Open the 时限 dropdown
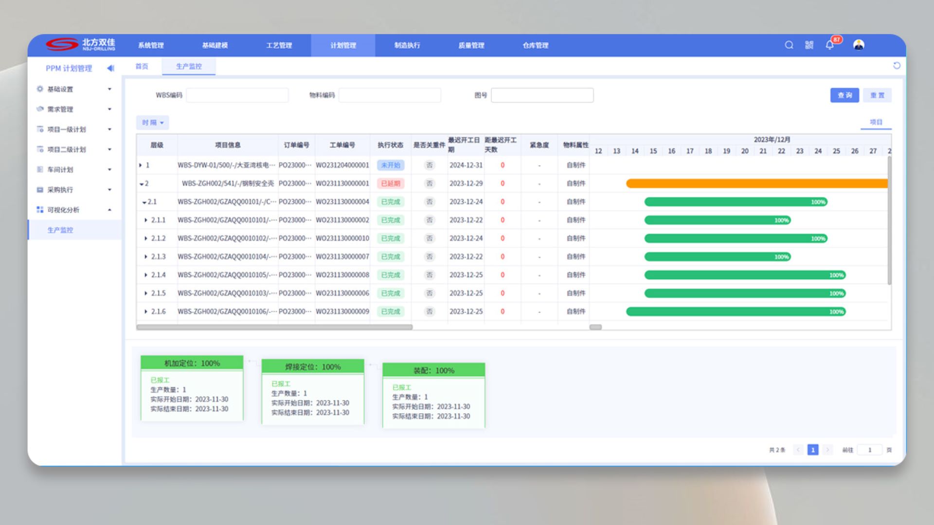The image size is (934, 525). (x=152, y=122)
